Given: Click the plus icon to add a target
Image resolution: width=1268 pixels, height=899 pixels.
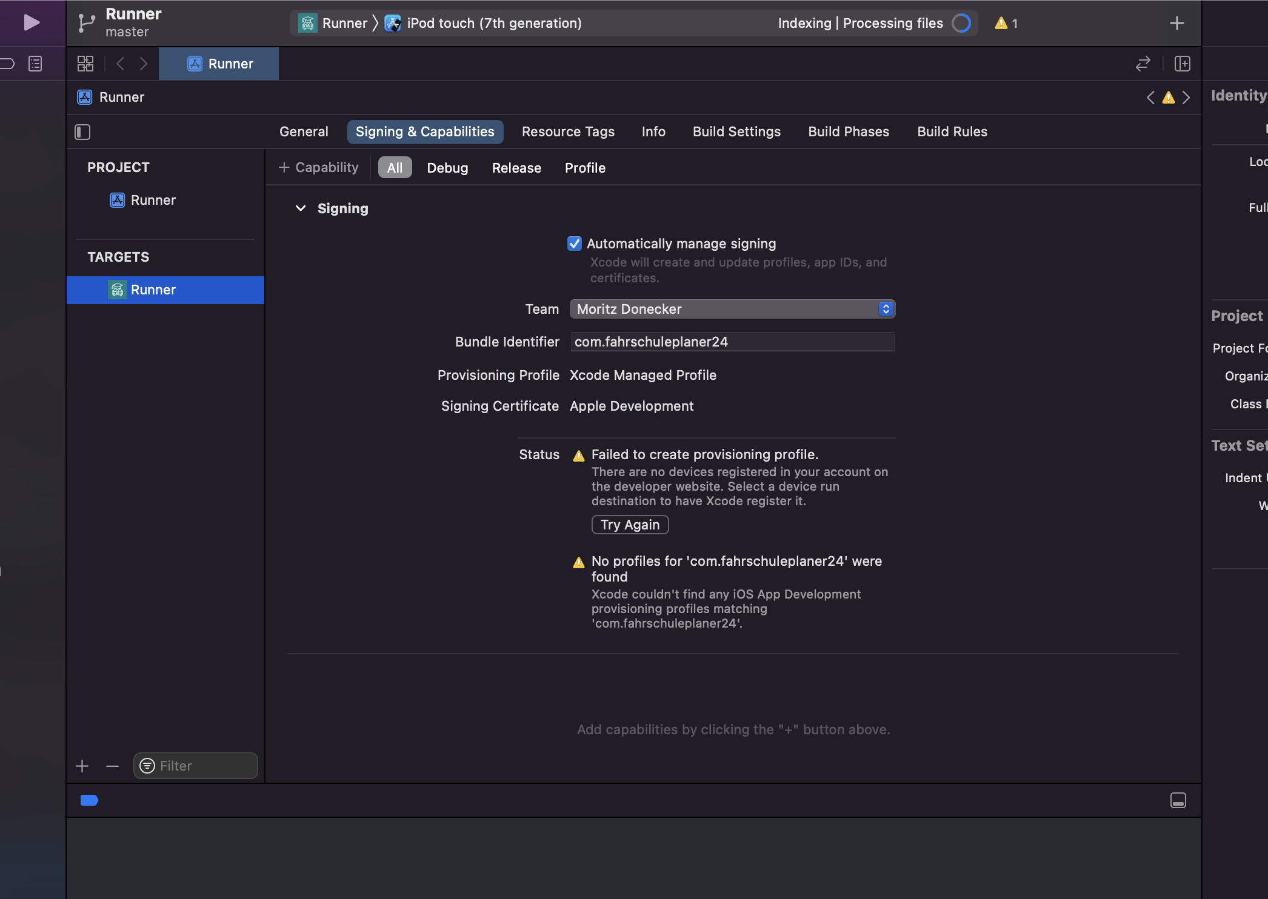Looking at the screenshot, I should coord(82,766).
